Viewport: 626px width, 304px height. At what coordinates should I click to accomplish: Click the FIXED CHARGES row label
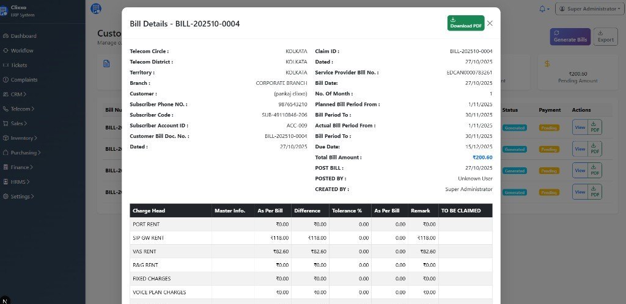[152, 278]
